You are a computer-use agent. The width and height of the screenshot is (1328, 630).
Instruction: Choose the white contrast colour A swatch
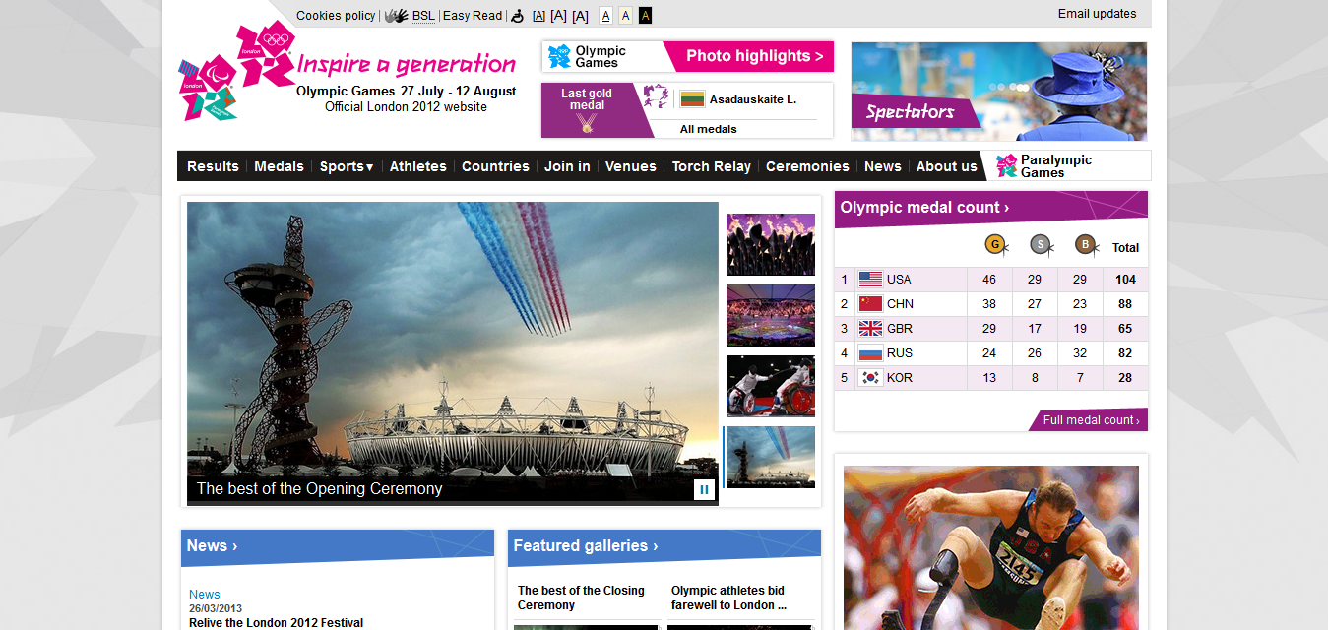pyautogui.click(x=605, y=16)
